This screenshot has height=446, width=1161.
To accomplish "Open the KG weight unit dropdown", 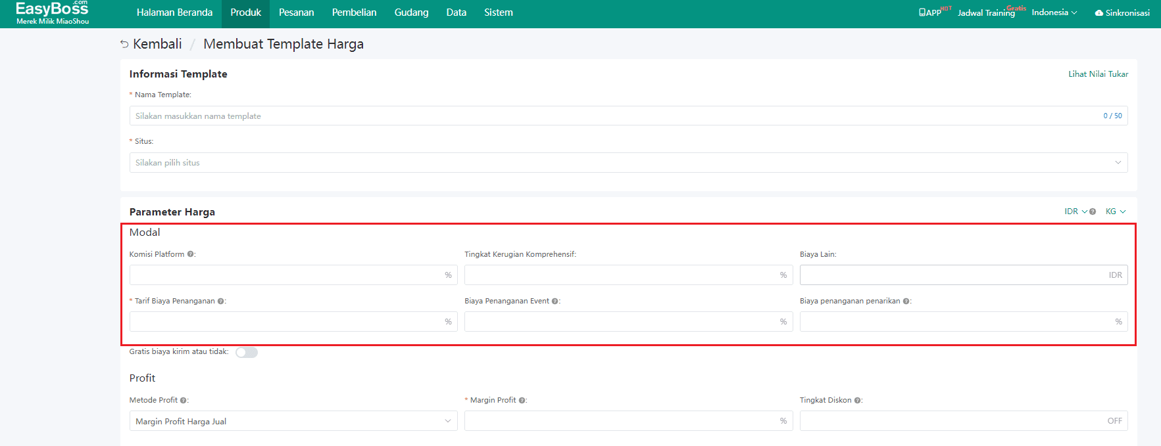I will 1116,212.
